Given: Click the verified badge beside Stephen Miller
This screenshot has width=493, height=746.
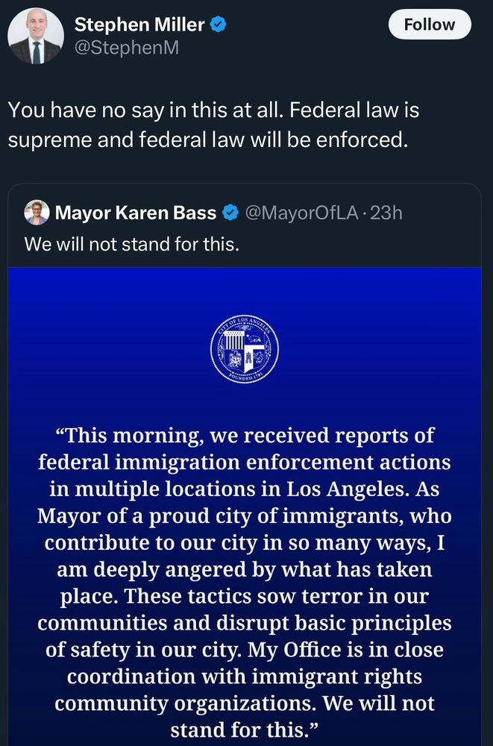Looking at the screenshot, I should click(218, 25).
